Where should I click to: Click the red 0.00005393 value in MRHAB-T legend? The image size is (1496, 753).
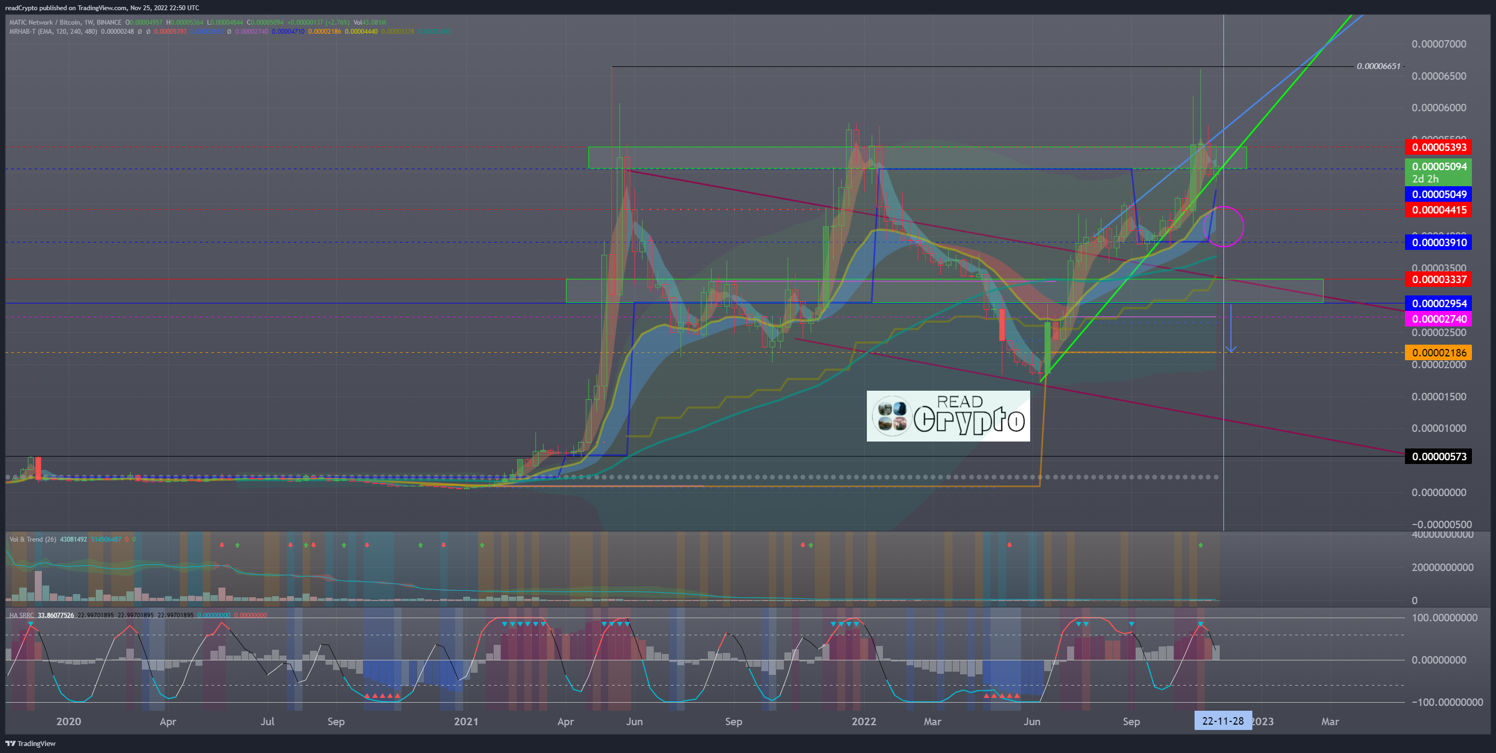pos(170,32)
